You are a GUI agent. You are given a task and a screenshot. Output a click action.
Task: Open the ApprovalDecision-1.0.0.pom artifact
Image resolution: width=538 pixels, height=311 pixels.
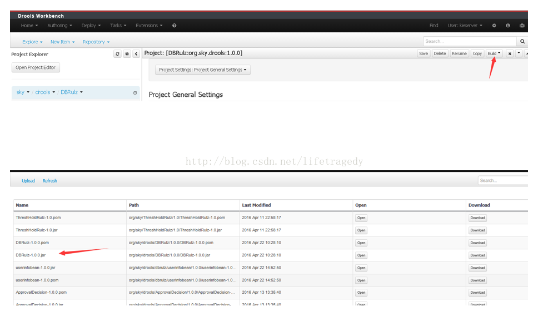(x=361, y=293)
